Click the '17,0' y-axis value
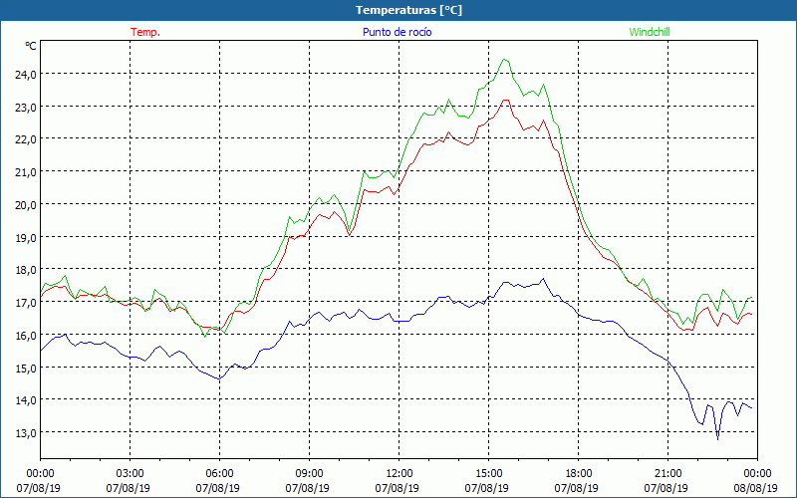This screenshot has height=498, width=797. point(26,303)
